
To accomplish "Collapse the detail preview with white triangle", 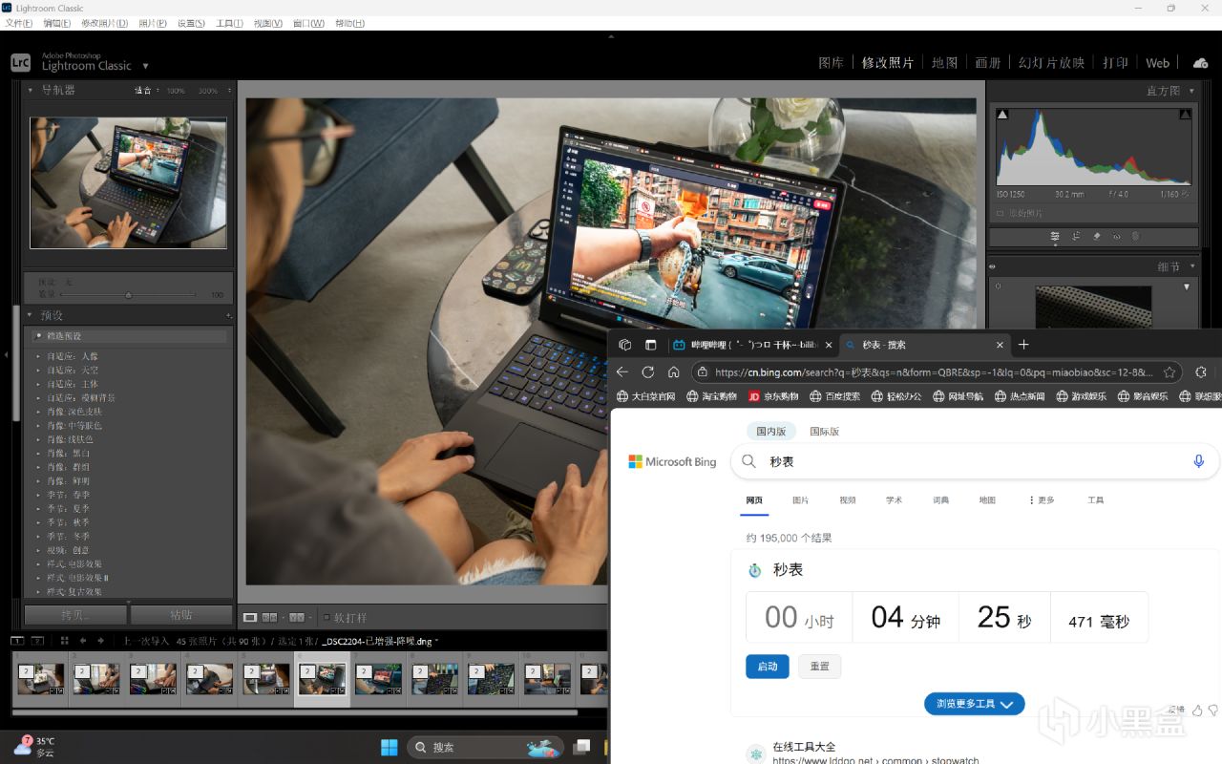I will pyautogui.click(x=1188, y=286).
